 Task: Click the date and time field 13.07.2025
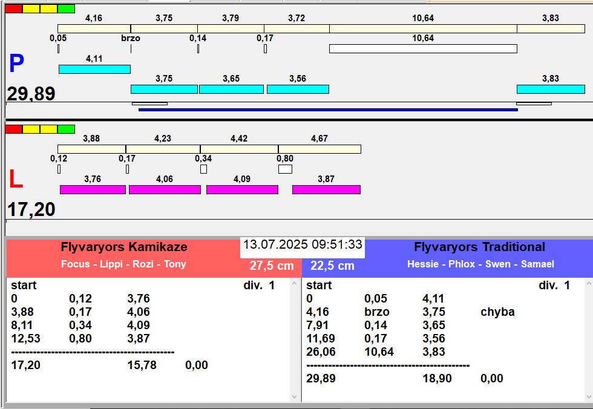(303, 245)
